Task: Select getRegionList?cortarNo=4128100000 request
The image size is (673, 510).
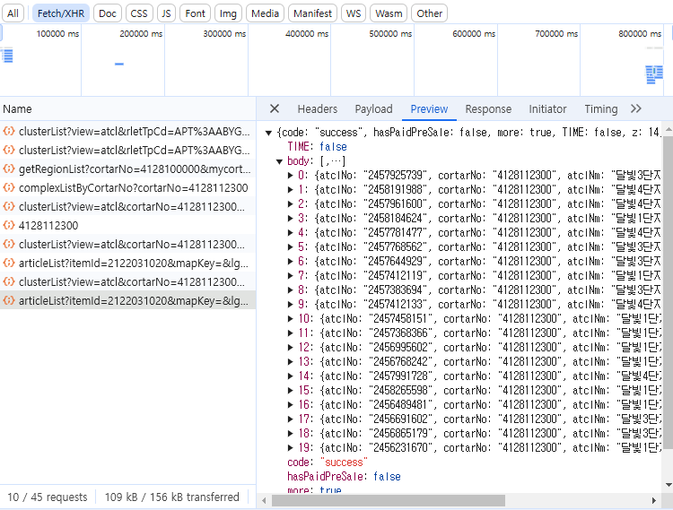Action: click(x=128, y=169)
